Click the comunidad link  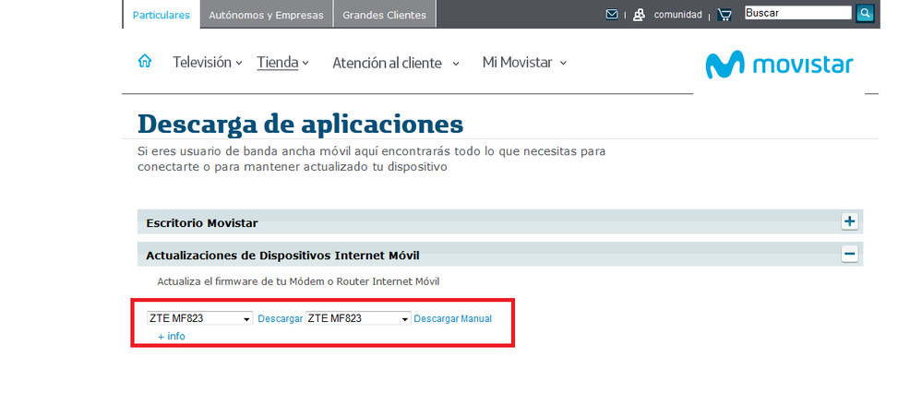click(678, 15)
